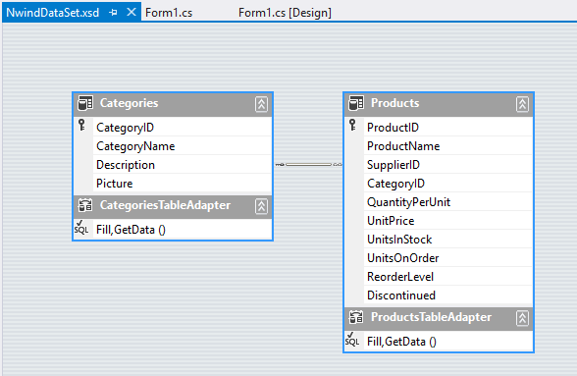Pin the NwindDataSet.xsd tab
Image resolution: width=577 pixels, height=376 pixels.
[x=114, y=13]
